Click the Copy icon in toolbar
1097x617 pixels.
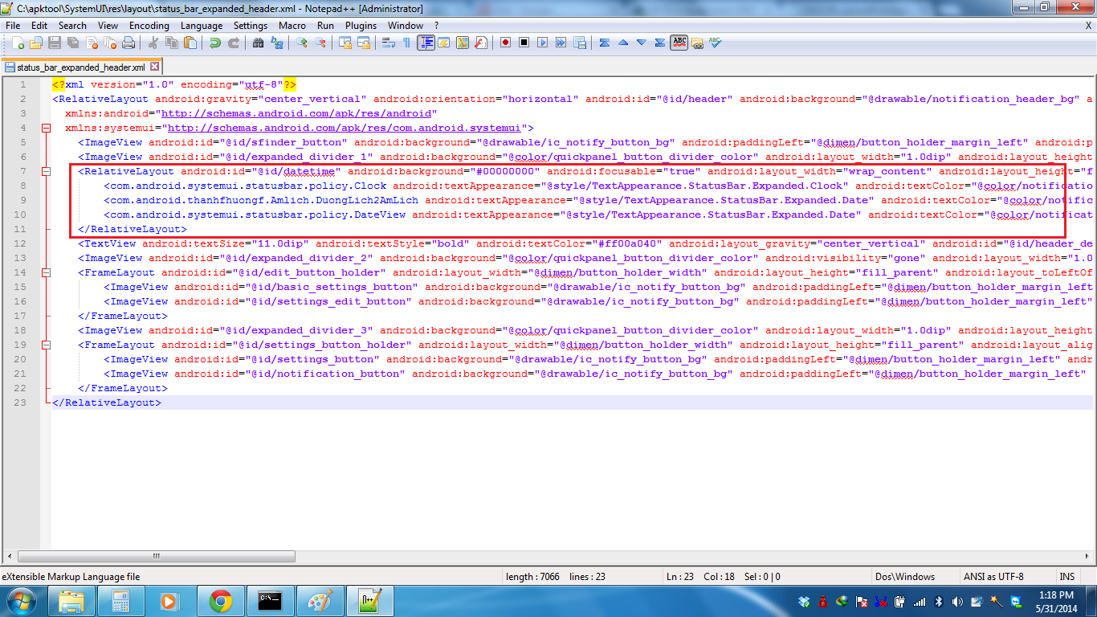click(x=171, y=43)
